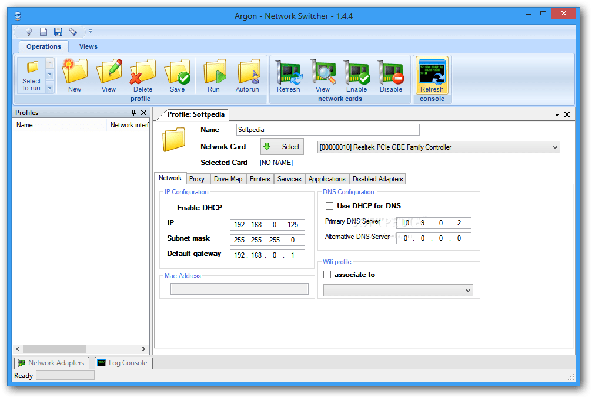Open the Realtek network card dropdown
Image resolution: width=592 pixels, height=398 pixels.
[556, 147]
